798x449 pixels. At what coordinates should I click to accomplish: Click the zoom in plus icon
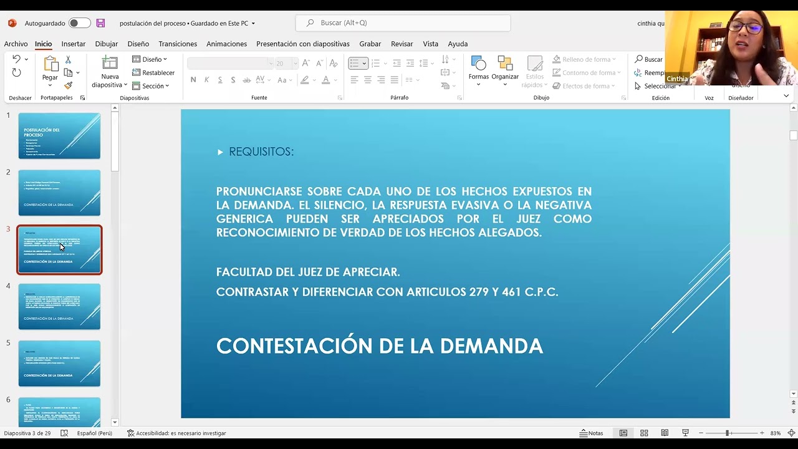pyautogui.click(x=762, y=433)
